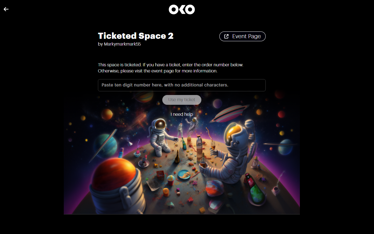This screenshot has height=234, width=374.
Task: Click the blue plate on the table
Action: pos(184,174)
